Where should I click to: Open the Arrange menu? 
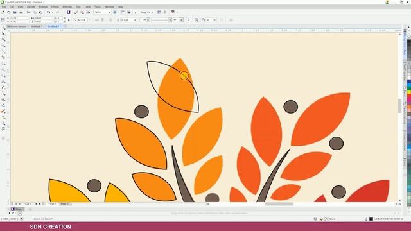43,7
